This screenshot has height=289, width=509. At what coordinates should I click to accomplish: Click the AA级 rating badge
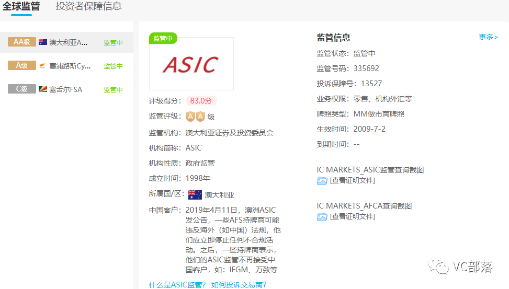[22, 42]
